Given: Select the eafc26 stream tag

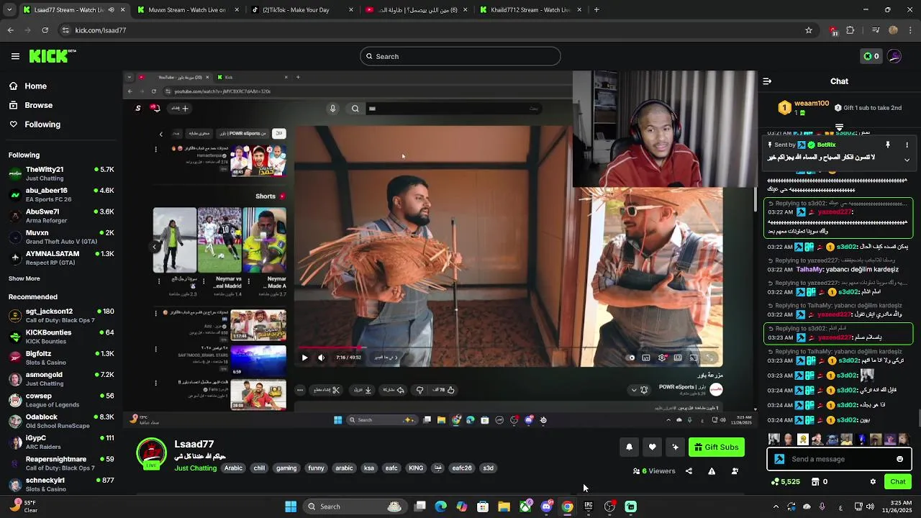Looking at the screenshot, I should [x=462, y=468].
